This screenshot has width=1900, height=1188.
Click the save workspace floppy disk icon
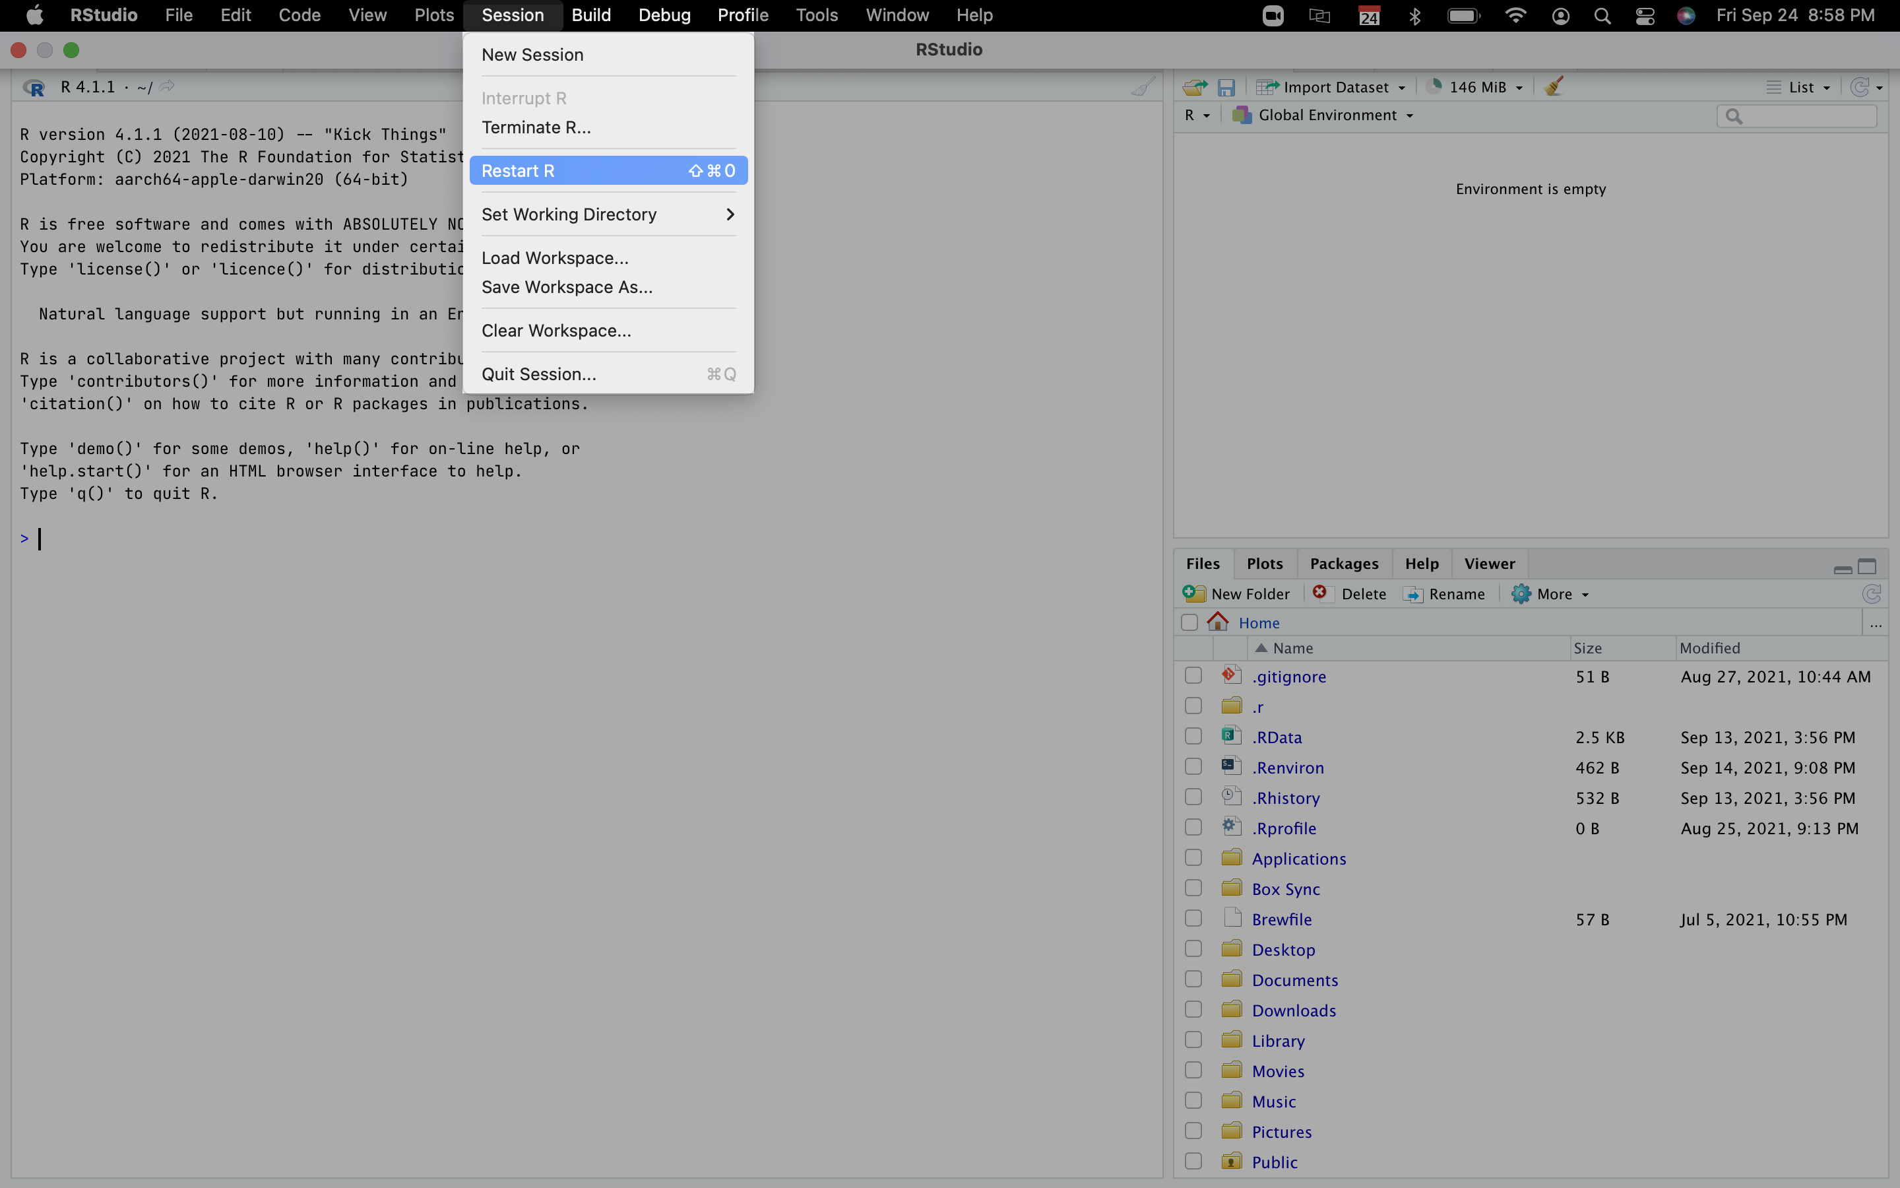click(x=1226, y=87)
